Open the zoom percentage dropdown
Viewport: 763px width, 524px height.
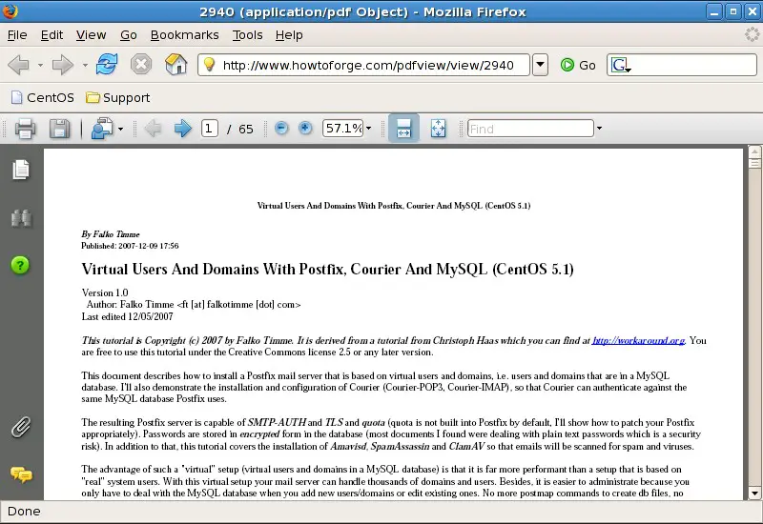point(368,129)
